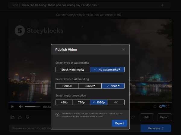The image size is (181, 135).
Task: Open the Edit button
Action: [147, 117]
